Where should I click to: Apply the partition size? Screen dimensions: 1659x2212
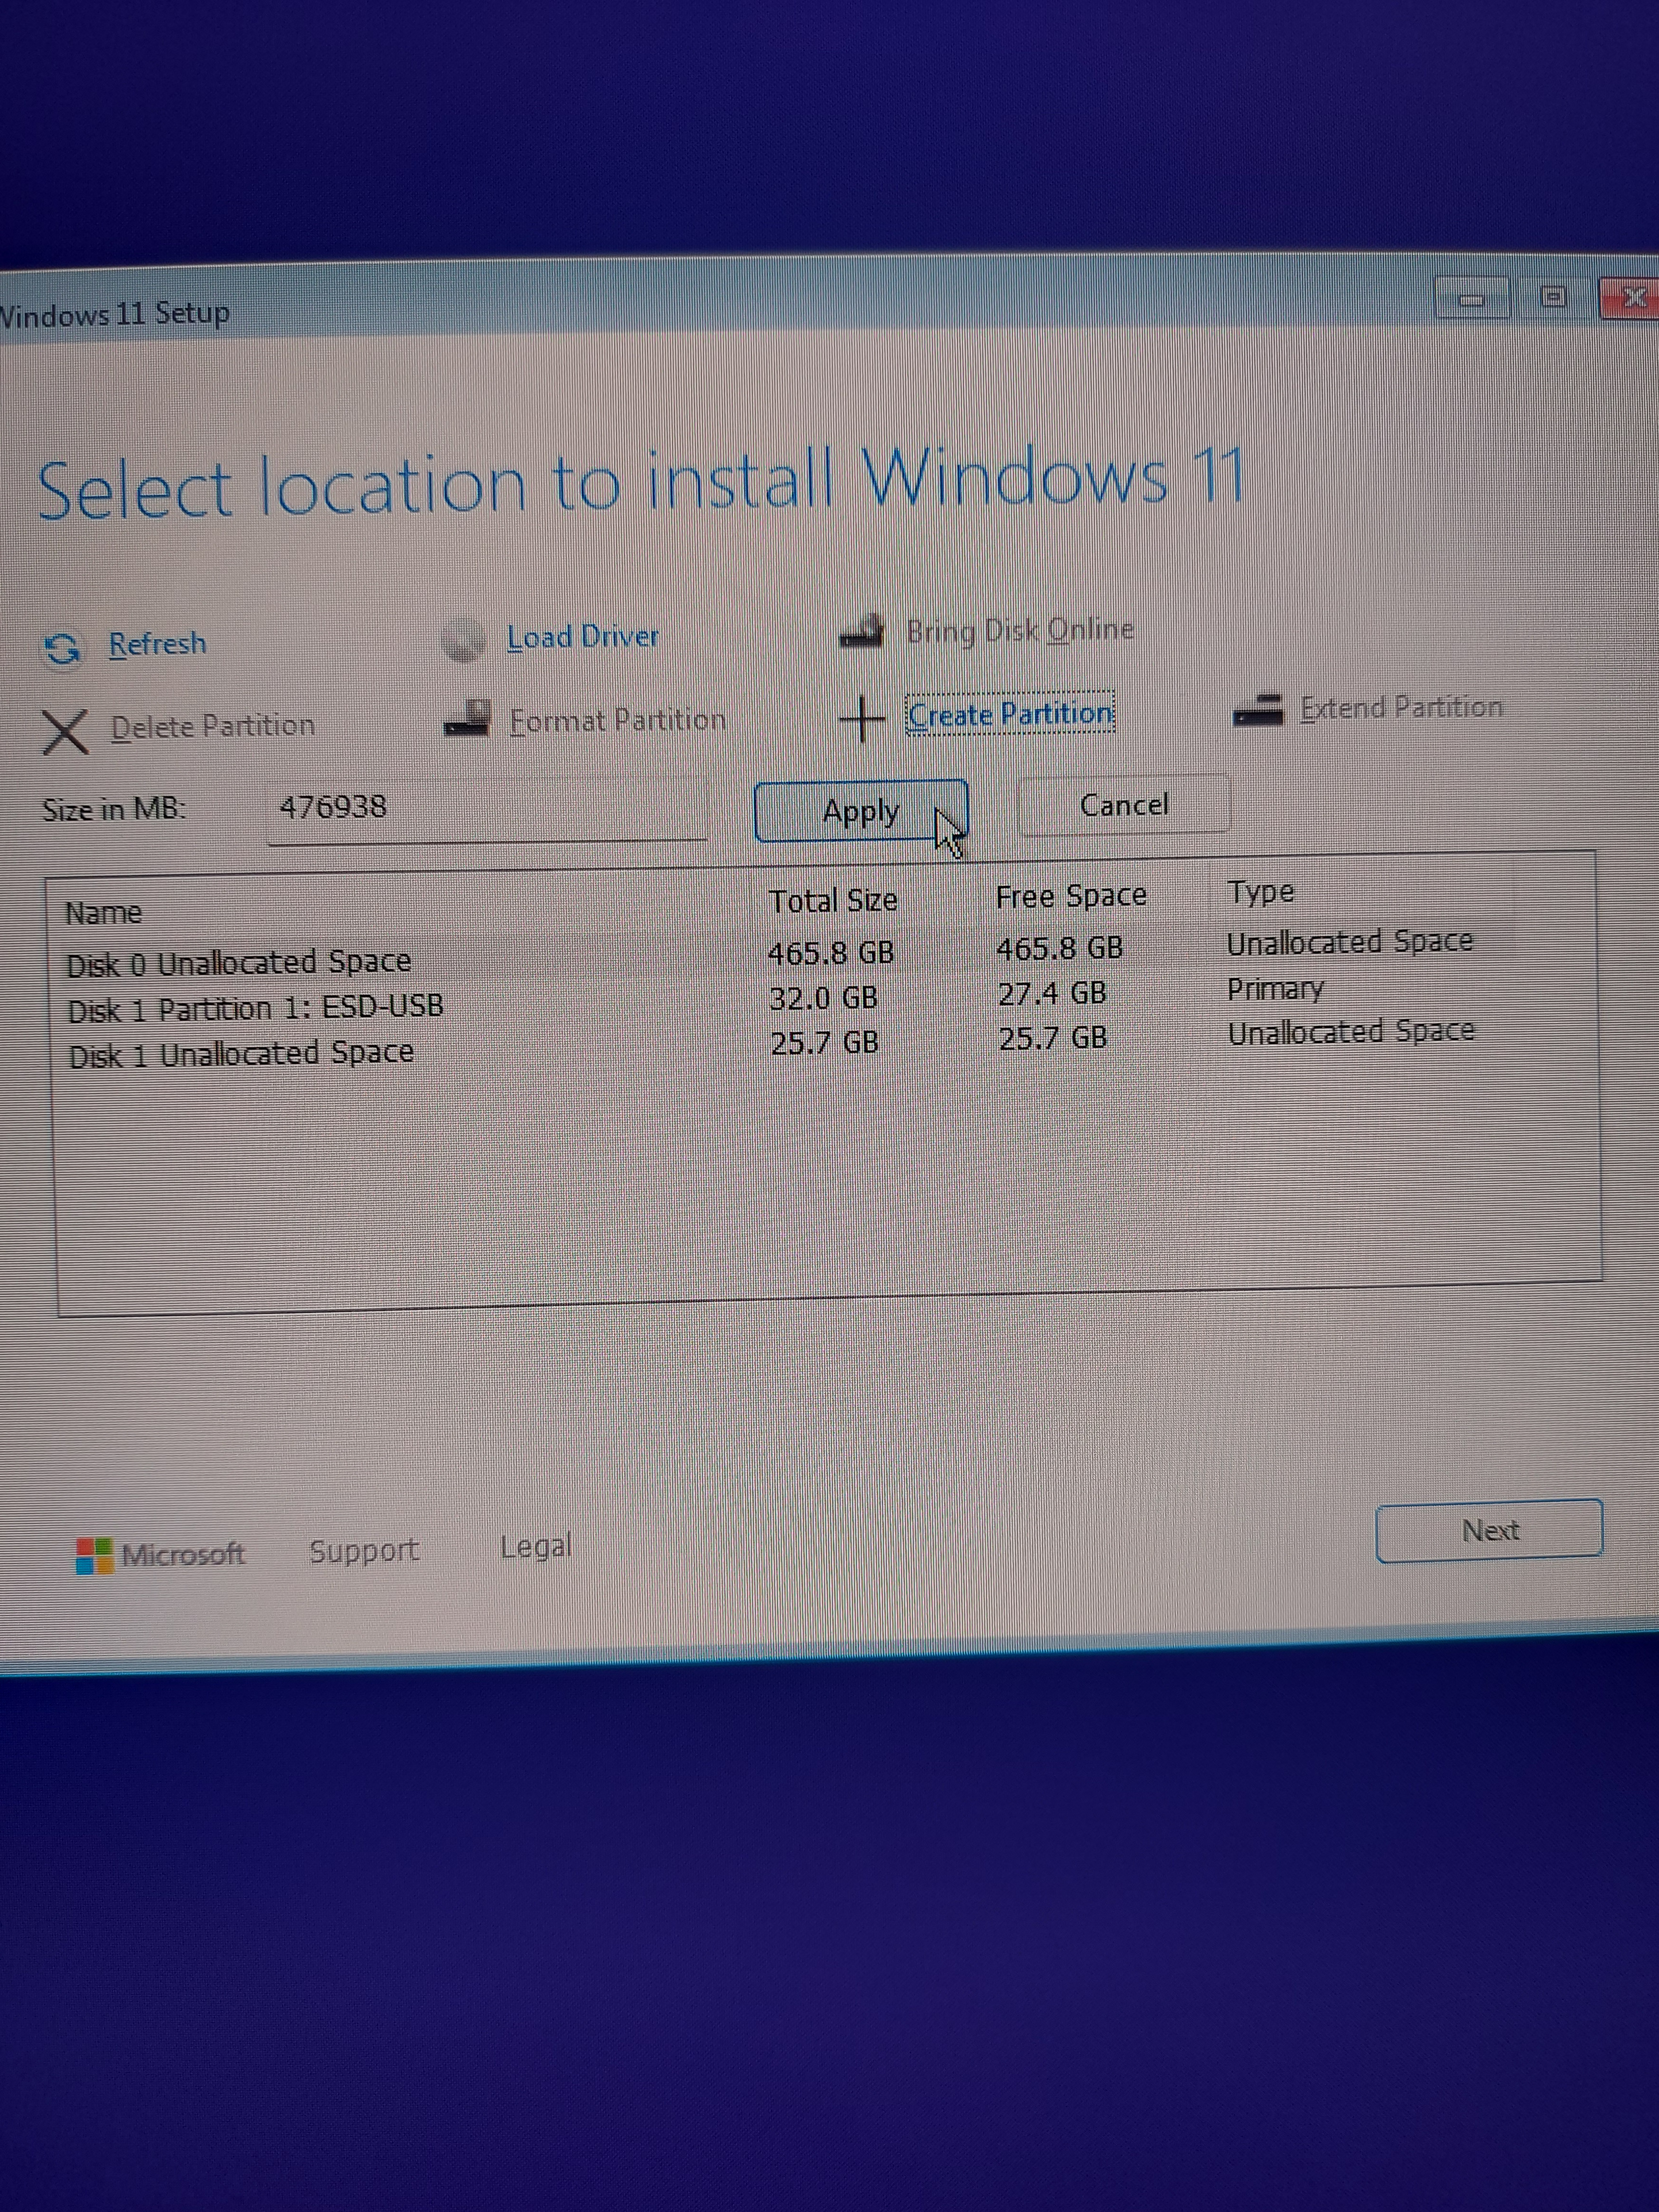861,811
